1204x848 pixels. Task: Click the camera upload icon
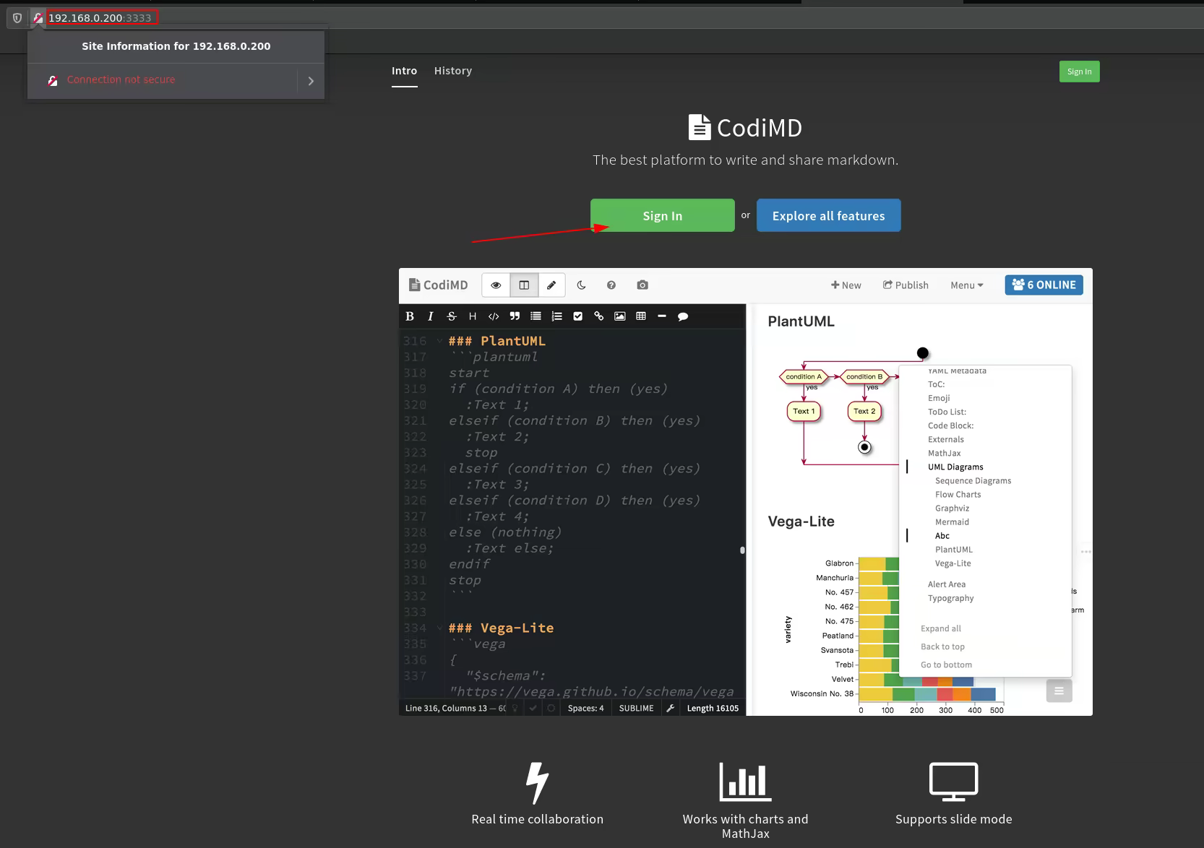point(642,285)
